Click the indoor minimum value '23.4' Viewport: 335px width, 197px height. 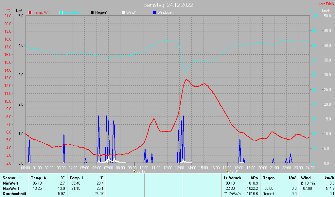click(x=100, y=183)
